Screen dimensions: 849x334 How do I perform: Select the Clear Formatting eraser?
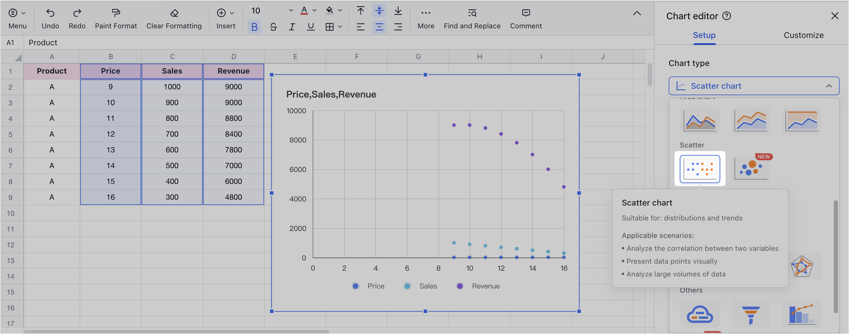[174, 18]
